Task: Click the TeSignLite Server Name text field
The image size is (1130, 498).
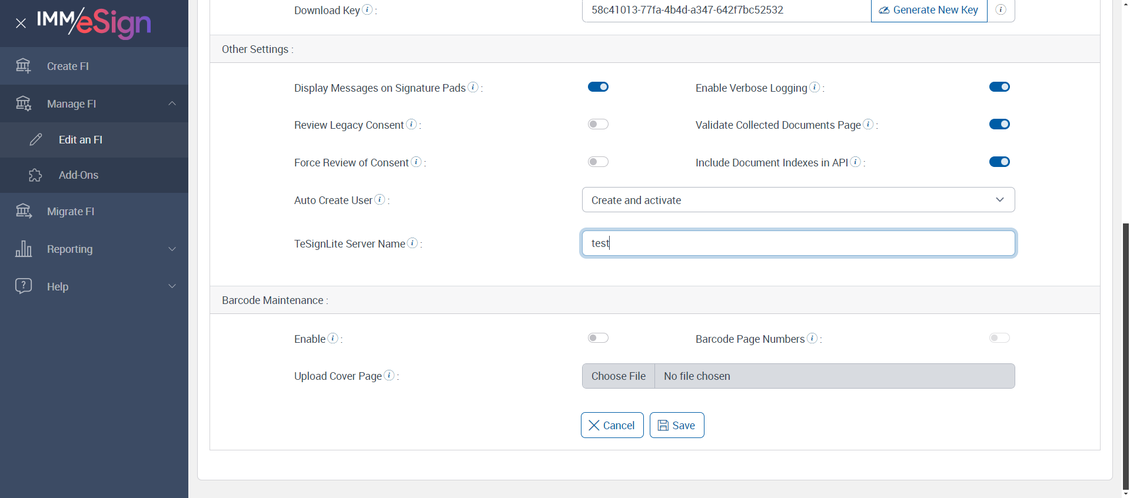Action: pos(798,243)
